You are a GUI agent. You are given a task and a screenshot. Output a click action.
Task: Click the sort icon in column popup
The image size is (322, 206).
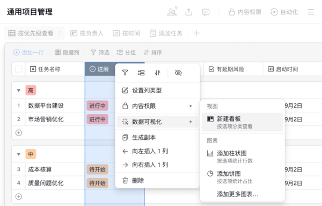pyautogui.click(x=157, y=73)
